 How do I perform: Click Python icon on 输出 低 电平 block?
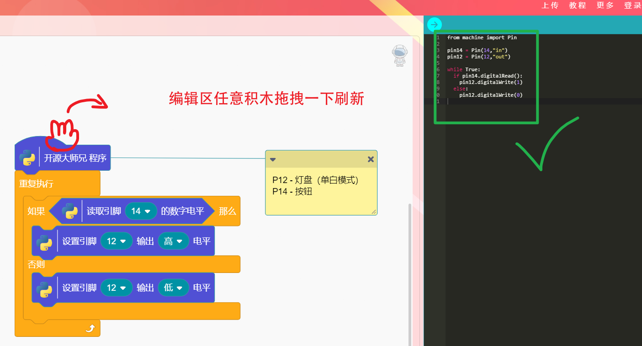point(45,288)
